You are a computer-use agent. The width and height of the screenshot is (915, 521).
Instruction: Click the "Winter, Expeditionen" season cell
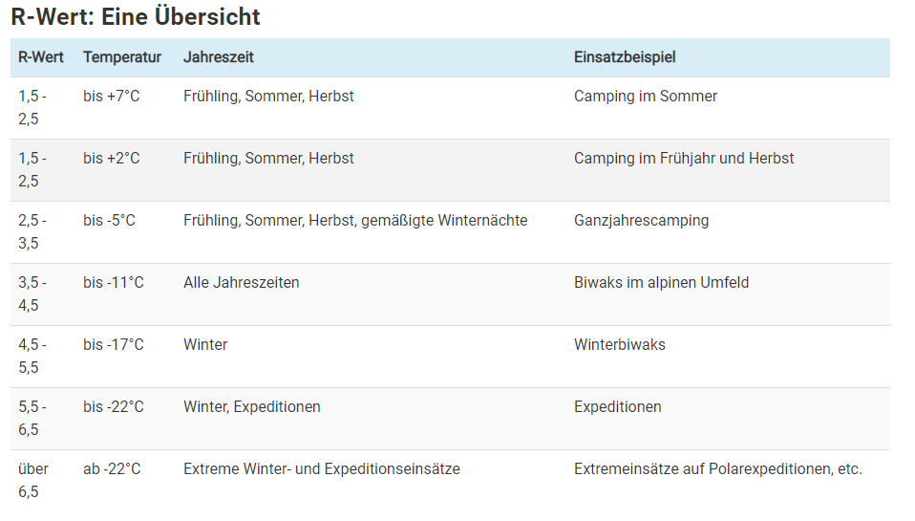252,407
